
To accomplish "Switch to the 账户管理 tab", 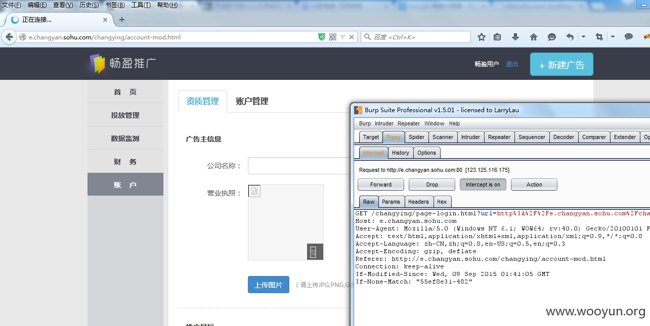I will pyautogui.click(x=252, y=101).
